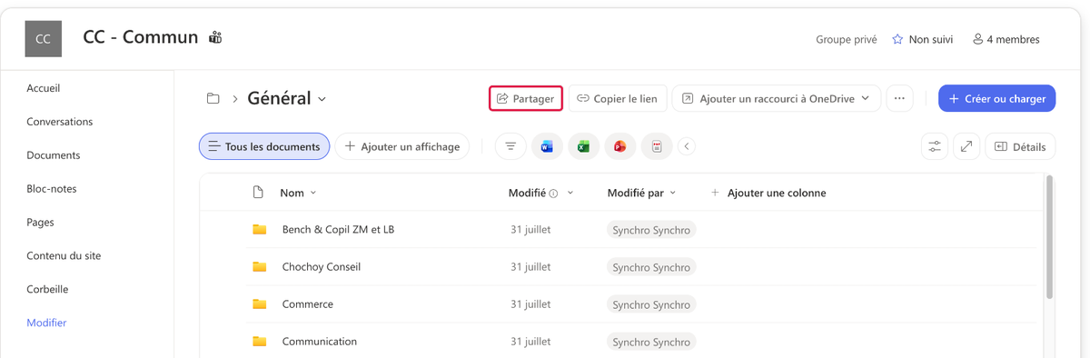Open the Chochoy Conseil folder
Image resolution: width=1090 pixels, height=358 pixels.
point(321,267)
